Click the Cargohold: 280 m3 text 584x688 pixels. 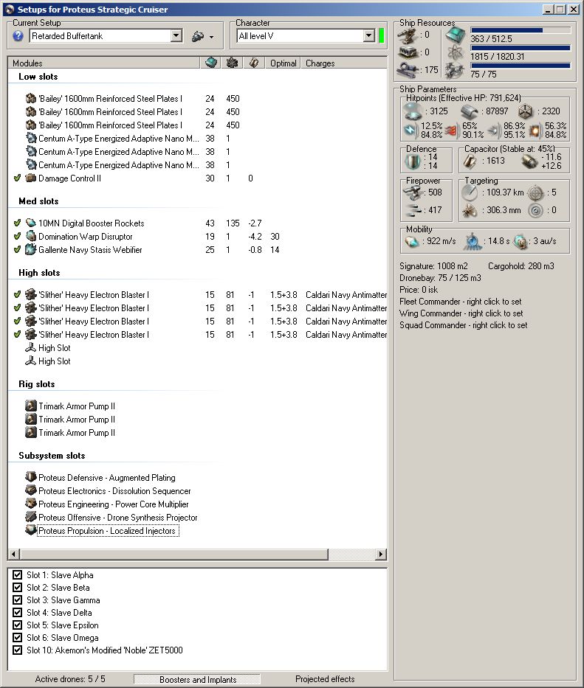coord(521,266)
